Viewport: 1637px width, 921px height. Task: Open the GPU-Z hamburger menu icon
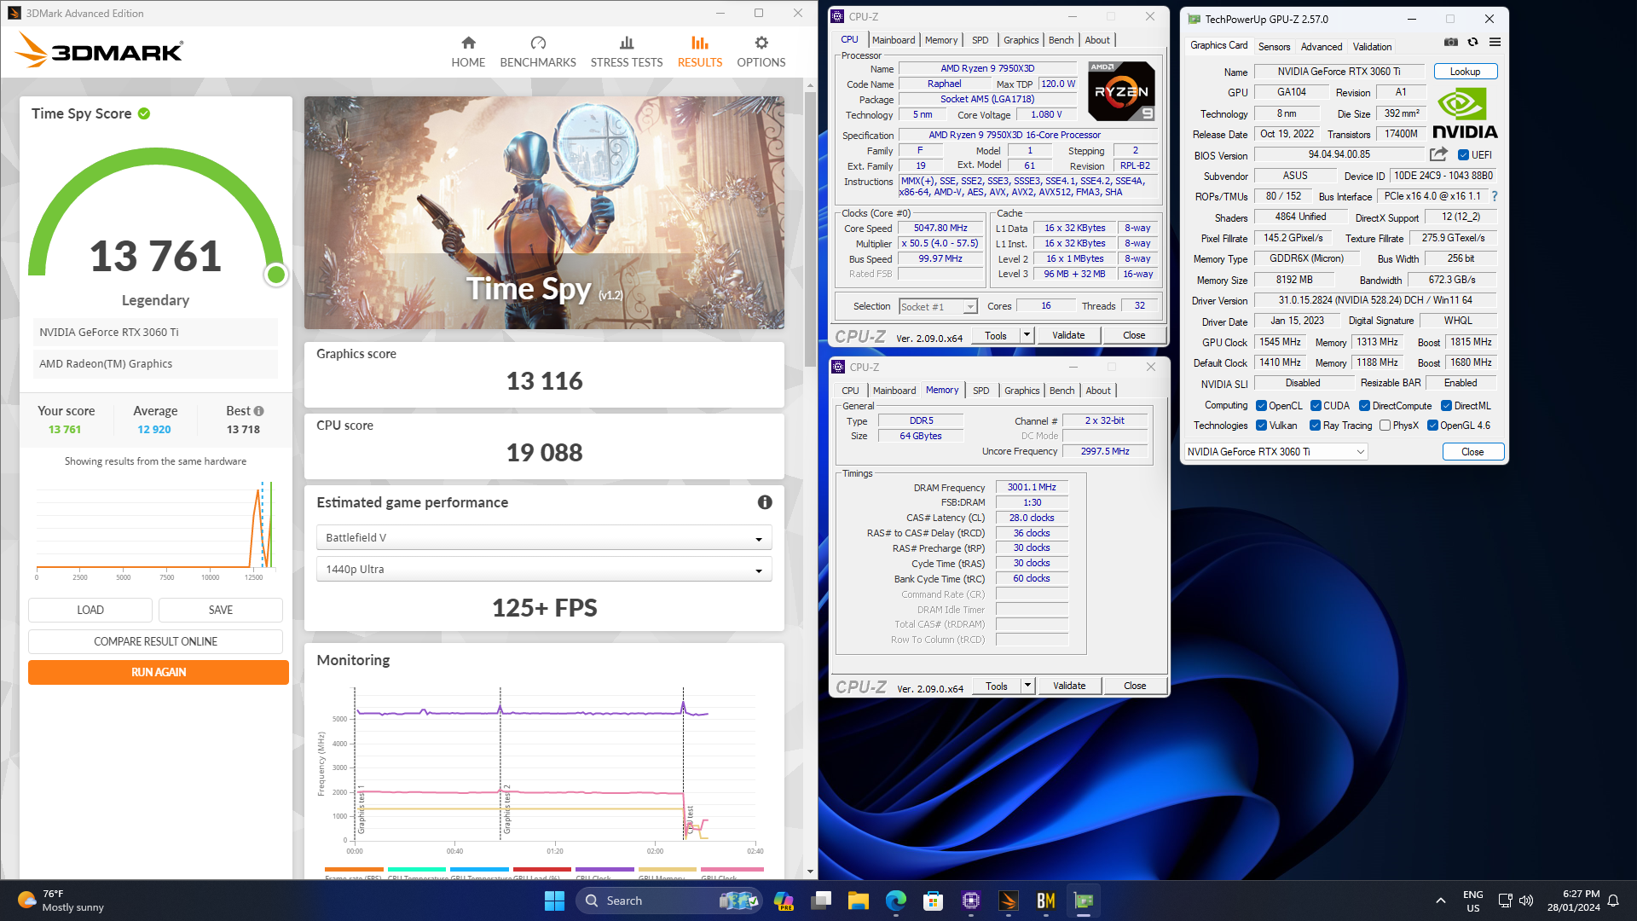coord(1495,42)
